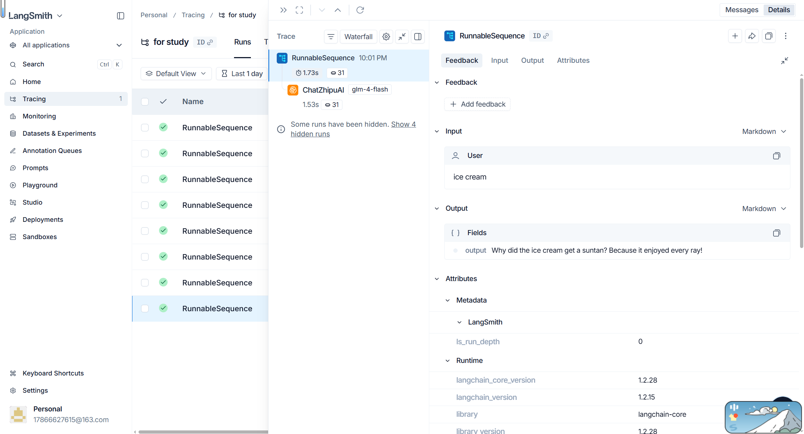
Task: Open the Playground
Action: (66, 185)
